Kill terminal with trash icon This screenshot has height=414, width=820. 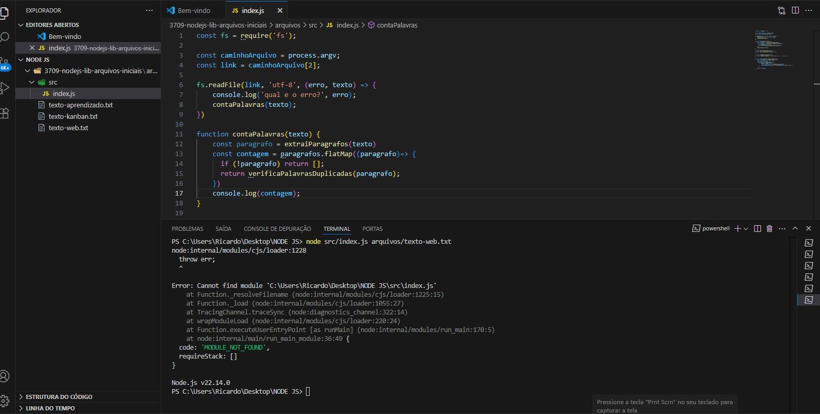tap(770, 228)
